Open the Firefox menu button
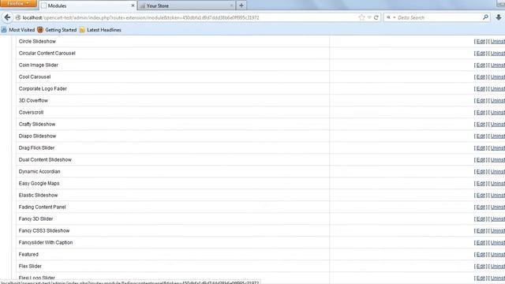505x284 pixels. coord(18,3)
